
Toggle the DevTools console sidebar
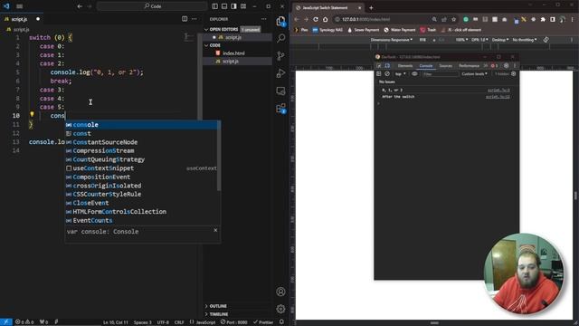point(378,74)
